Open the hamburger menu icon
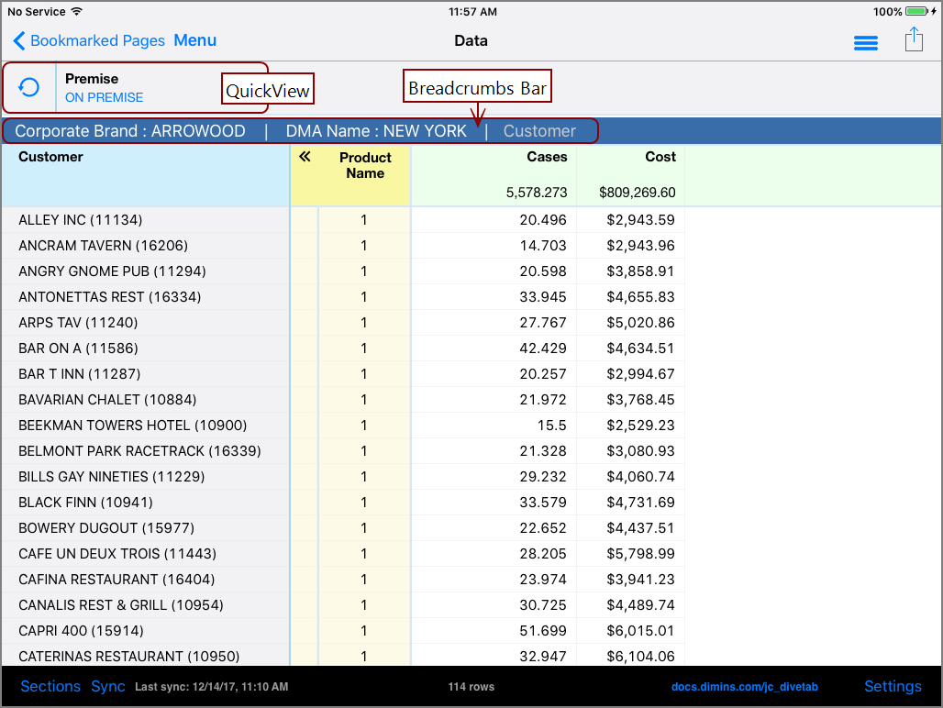This screenshot has width=943, height=708. [865, 43]
